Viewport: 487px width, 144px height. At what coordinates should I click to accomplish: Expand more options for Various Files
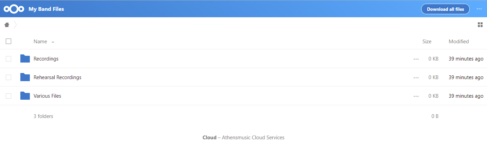[x=416, y=96]
